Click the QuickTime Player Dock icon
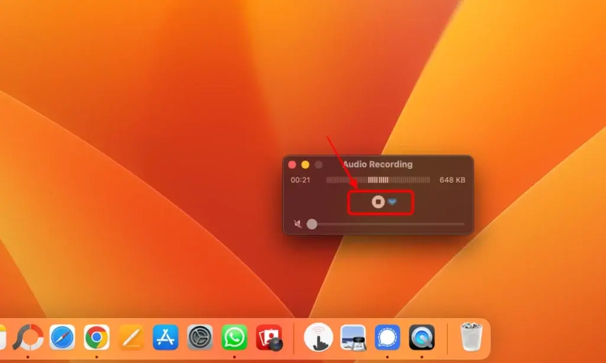The width and height of the screenshot is (606, 363). [x=422, y=338]
